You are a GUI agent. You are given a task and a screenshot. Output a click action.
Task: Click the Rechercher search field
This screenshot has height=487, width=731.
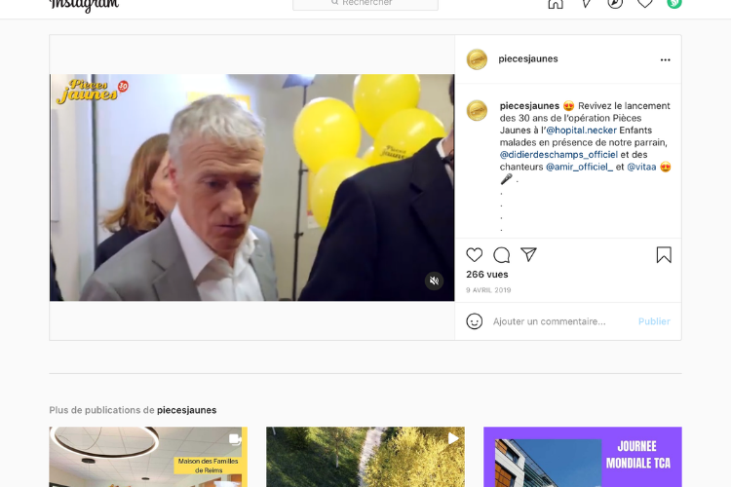click(365, 4)
